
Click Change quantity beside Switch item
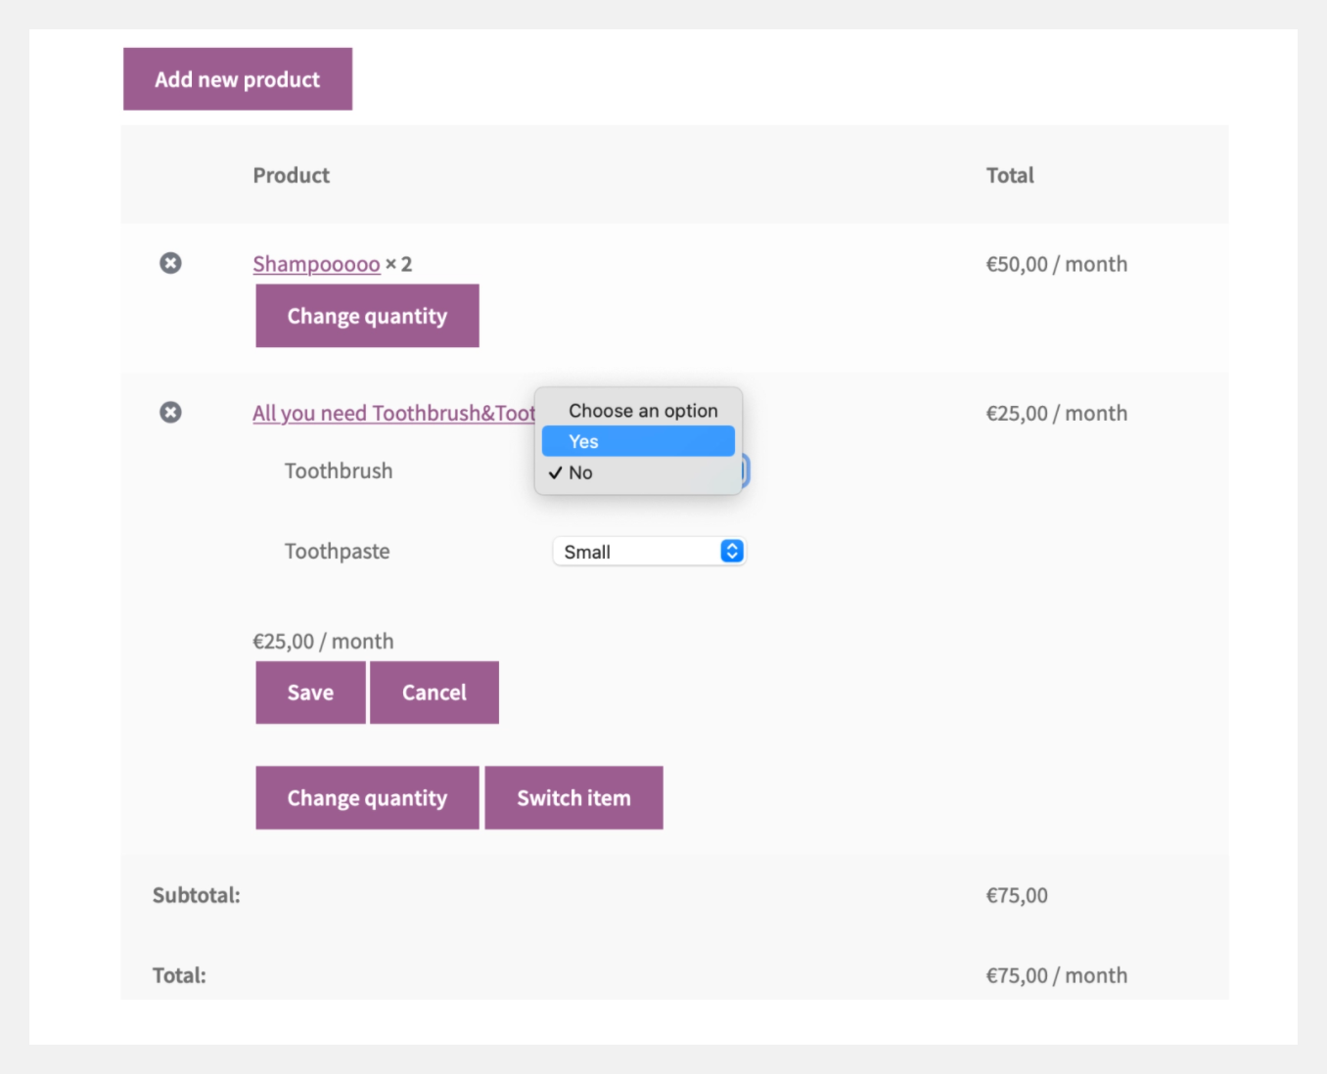pos(367,798)
